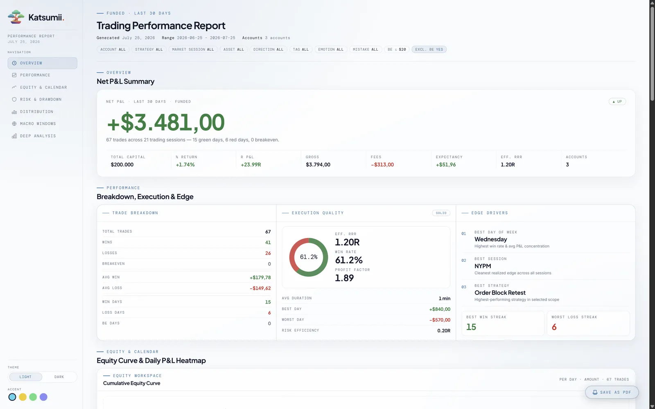Click the Best Win Streak 15 card
655x409 pixels.
[503, 324]
